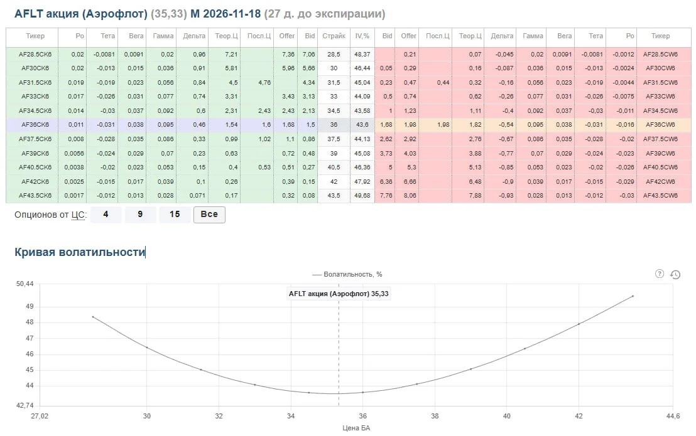Image resolution: width=696 pixels, height=436 pixels.
Task: Click the strike 37,5 cell
Action: tap(334, 139)
